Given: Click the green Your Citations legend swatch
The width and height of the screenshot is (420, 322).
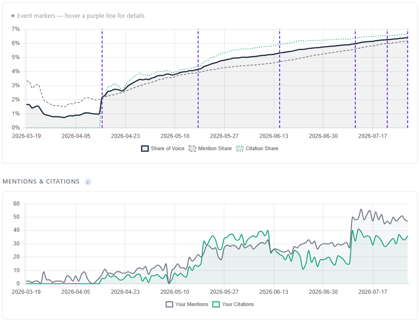Looking at the screenshot, I should click(216, 304).
